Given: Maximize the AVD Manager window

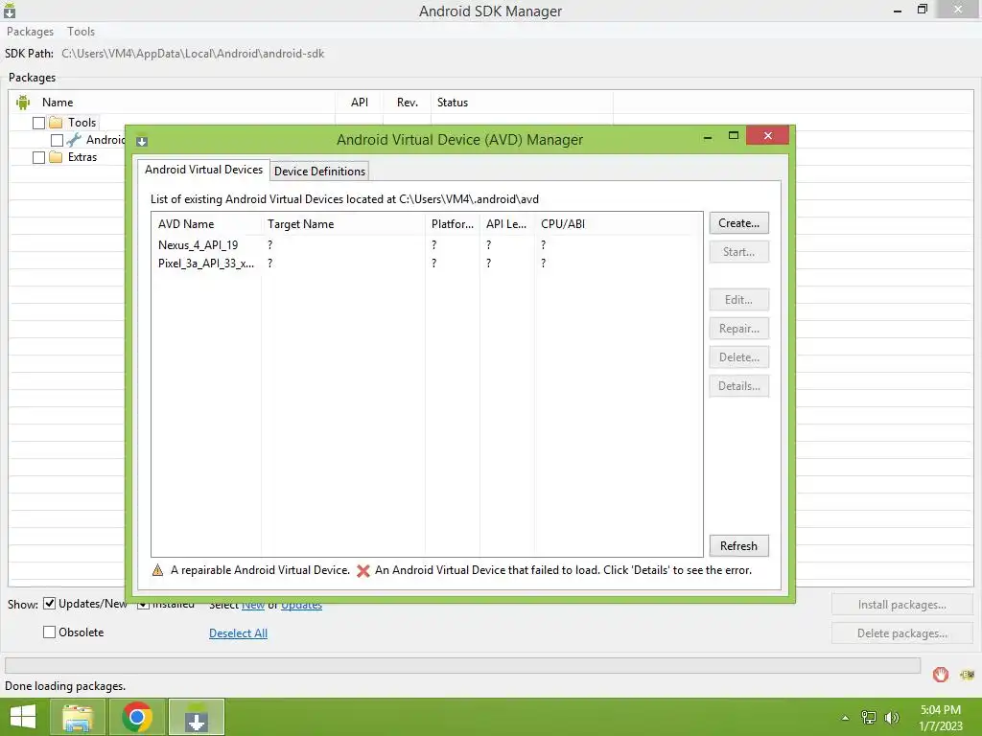Looking at the screenshot, I should coord(734,136).
